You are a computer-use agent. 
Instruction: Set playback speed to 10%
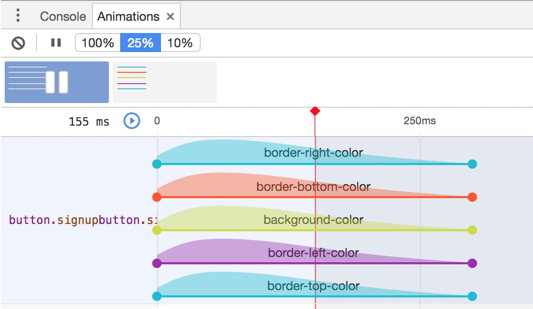click(180, 43)
